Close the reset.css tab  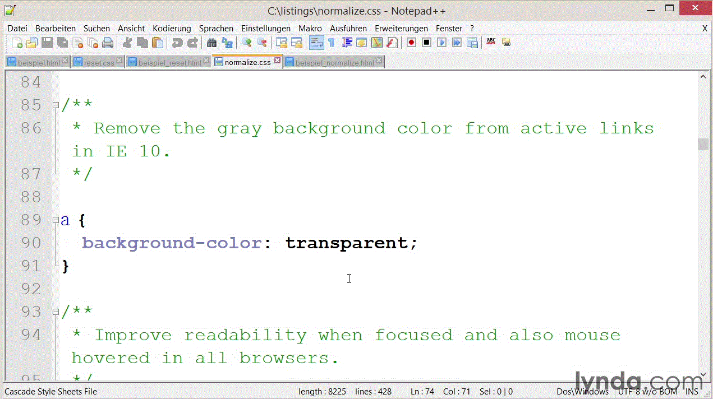pos(119,61)
